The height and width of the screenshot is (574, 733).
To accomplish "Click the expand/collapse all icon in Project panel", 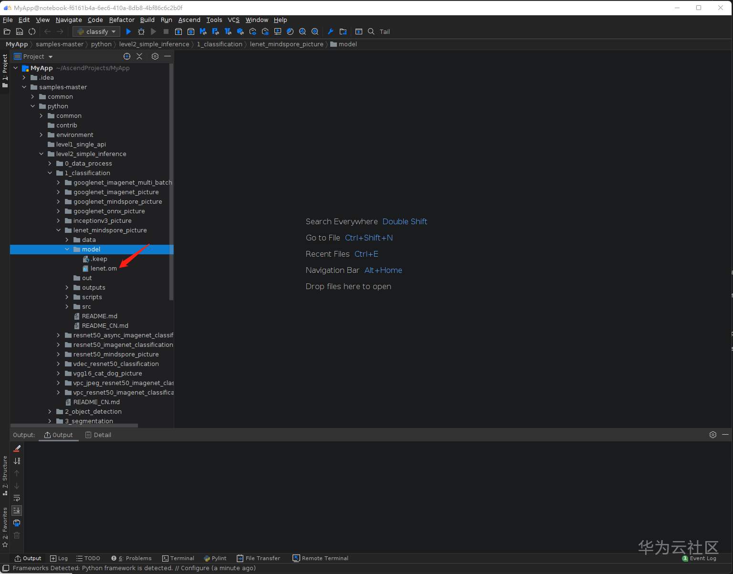I will [x=139, y=56].
